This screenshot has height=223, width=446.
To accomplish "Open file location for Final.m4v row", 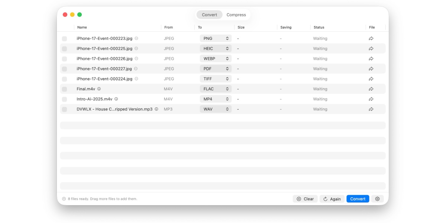I will pos(371,89).
